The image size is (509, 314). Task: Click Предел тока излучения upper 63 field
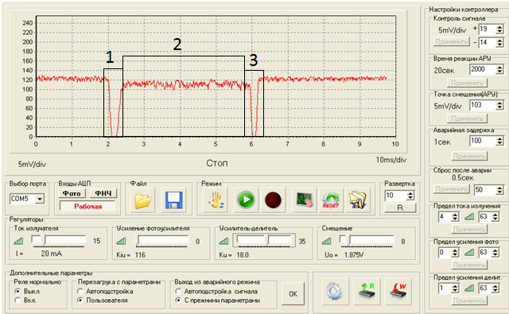pyautogui.click(x=485, y=217)
